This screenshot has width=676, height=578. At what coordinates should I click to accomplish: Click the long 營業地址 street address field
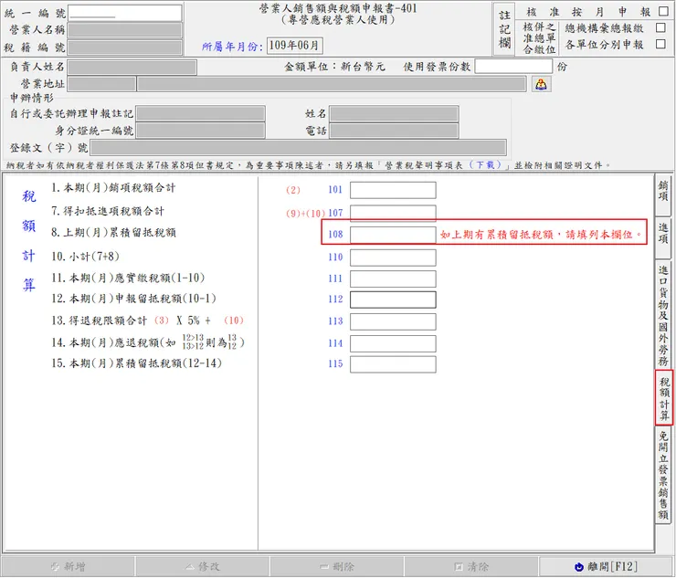pos(332,84)
